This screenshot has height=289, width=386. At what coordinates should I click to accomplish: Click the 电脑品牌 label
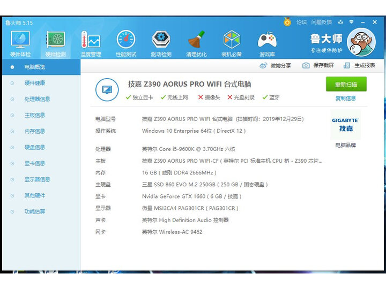pos(346,145)
